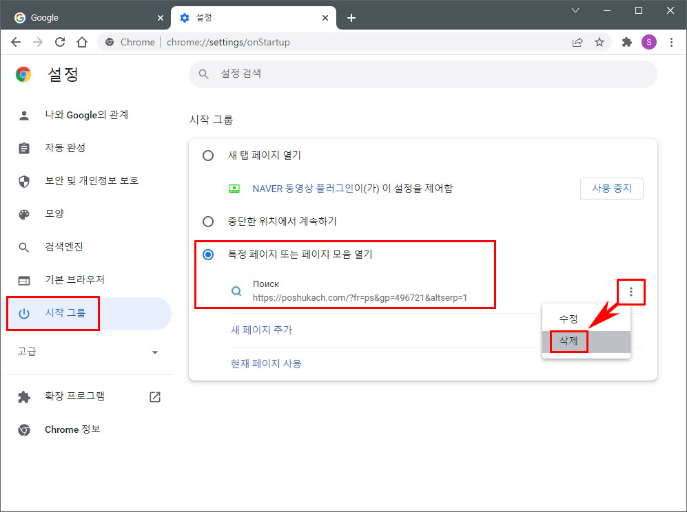Select the 새 탭 페이지 열기 radio button
Screen dimensions: 687x512
tap(208, 156)
